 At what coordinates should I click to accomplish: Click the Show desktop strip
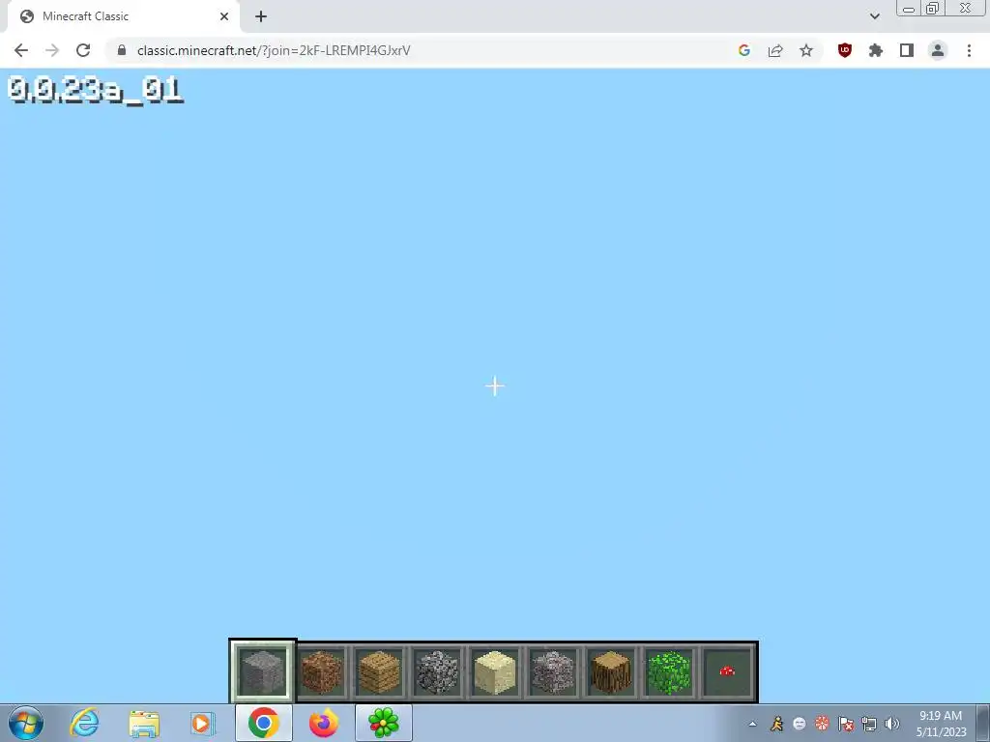click(x=983, y=723)
